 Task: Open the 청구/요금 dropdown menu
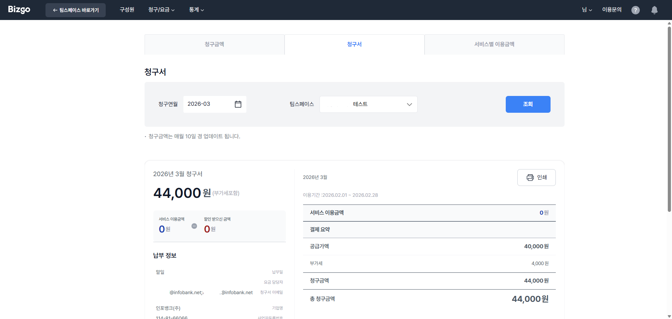coord(161,9)
